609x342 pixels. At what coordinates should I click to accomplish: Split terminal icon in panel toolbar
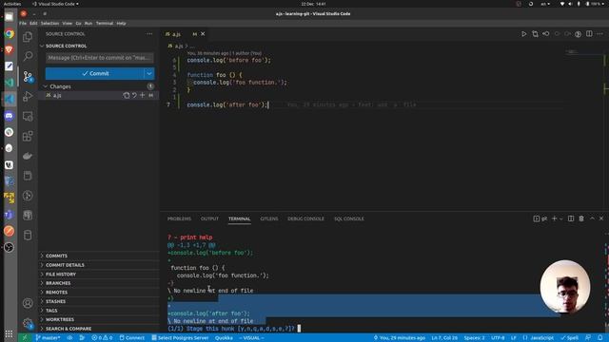[571, 218]
